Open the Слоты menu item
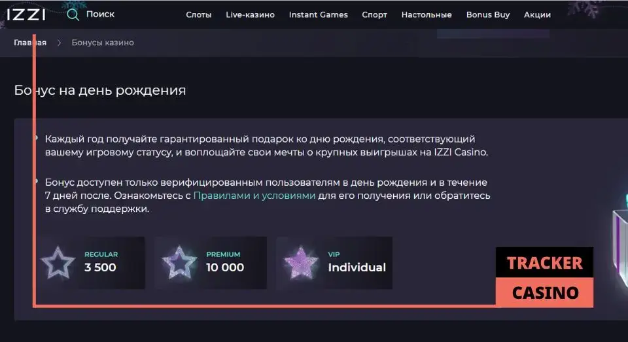Viewport: 628px width, 342px height. 199,15
